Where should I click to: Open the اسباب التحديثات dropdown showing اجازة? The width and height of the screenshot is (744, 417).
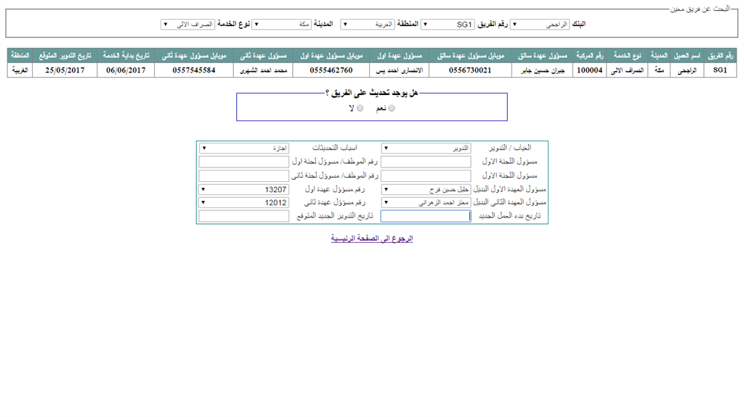pos(244,149)
